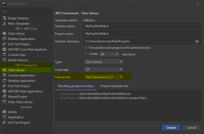The image size is (204, 134).
Task: Click the Empty Solution template icon
Action: pyautogui.click(x=4, y=18)
